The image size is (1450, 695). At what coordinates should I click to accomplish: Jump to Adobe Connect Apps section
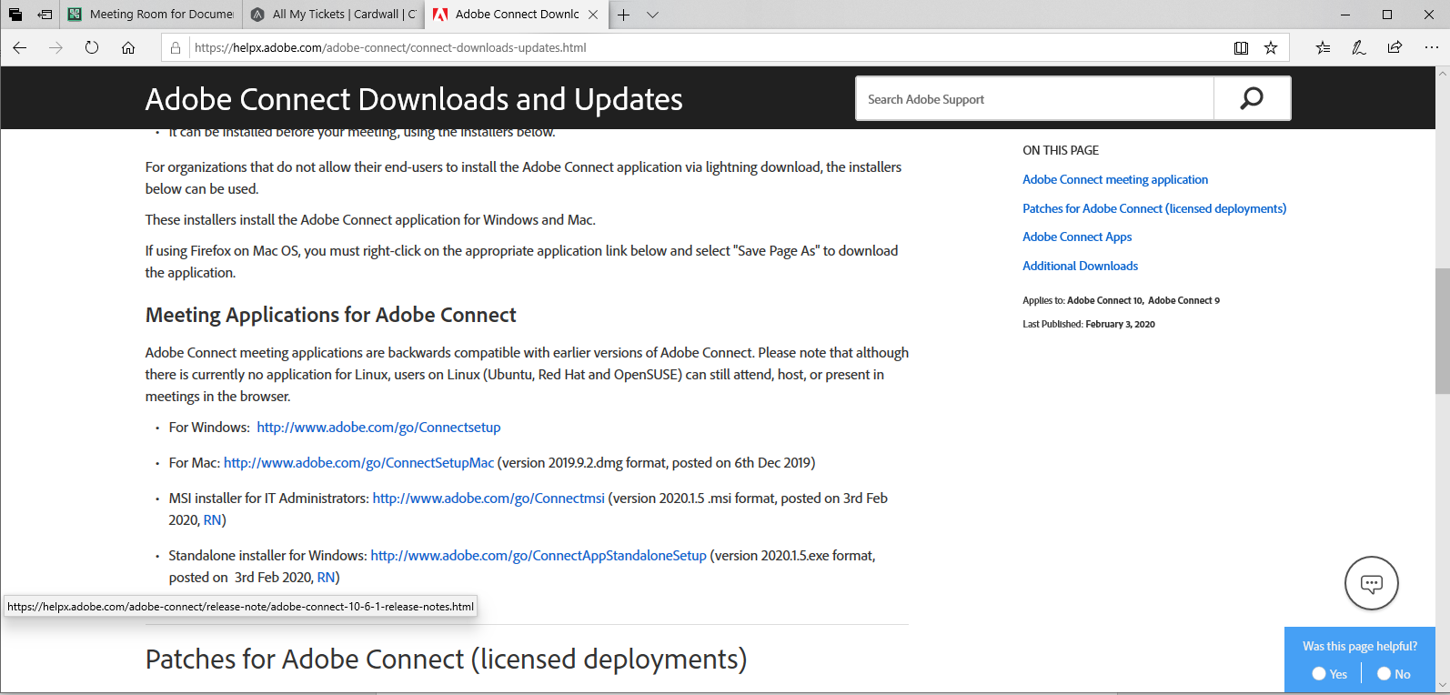coord(1077,237)
